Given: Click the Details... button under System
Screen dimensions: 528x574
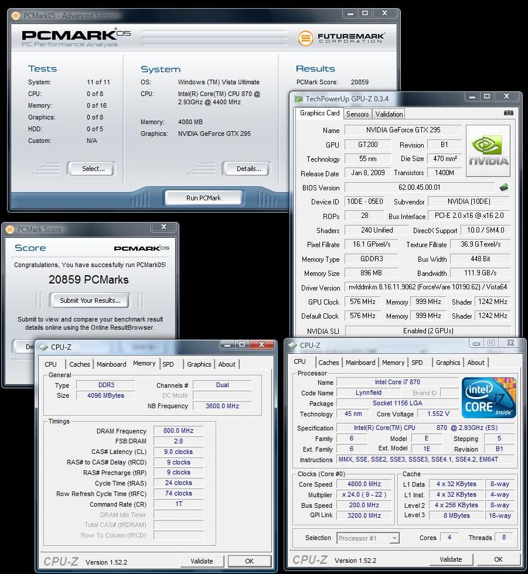Looking at the screenshot, I should (x=246, y=169).
